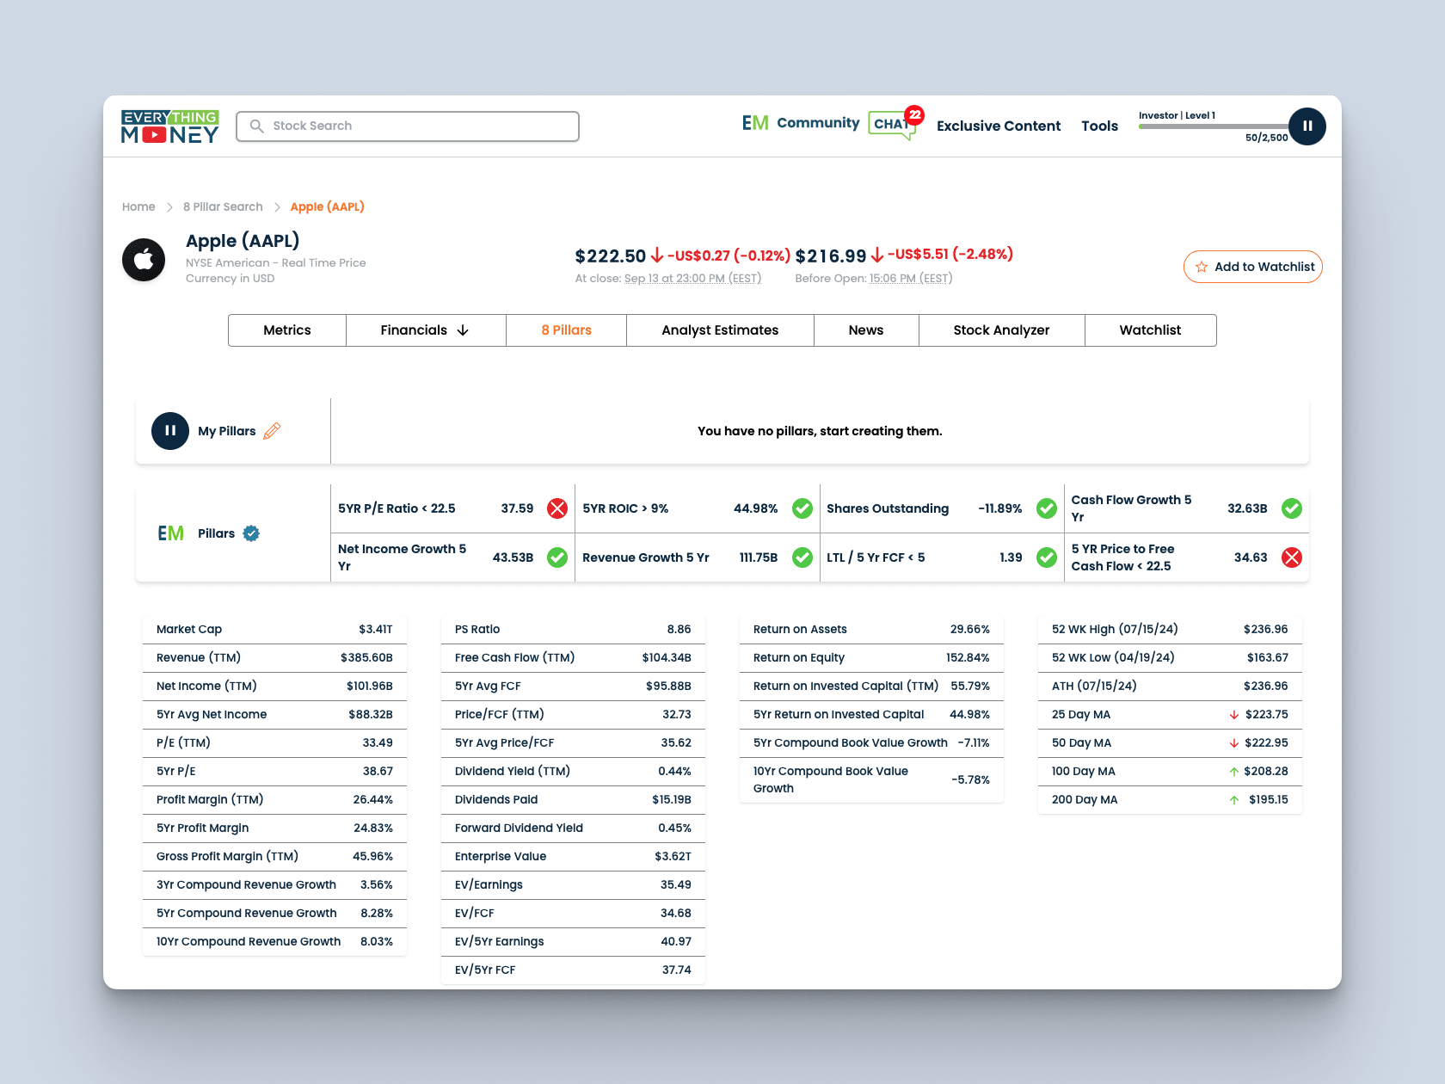Open the EM Community link
This screenshot has height=1084, width=1445.
point(801,123)
